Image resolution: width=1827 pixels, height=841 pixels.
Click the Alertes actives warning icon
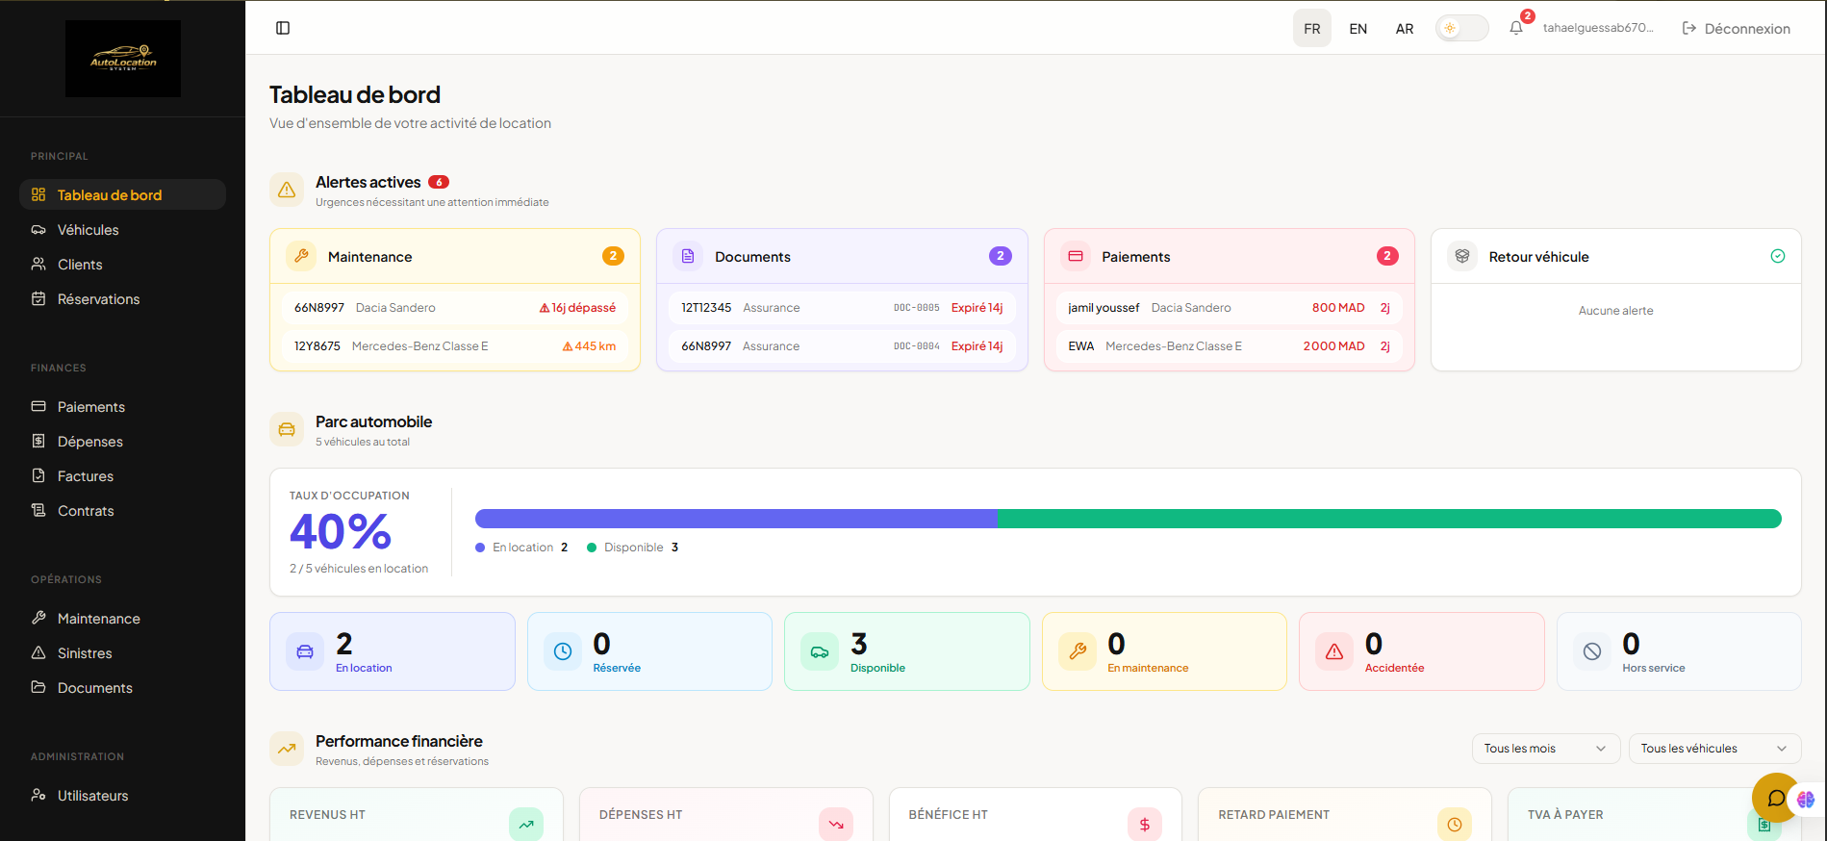pos(287,190)
